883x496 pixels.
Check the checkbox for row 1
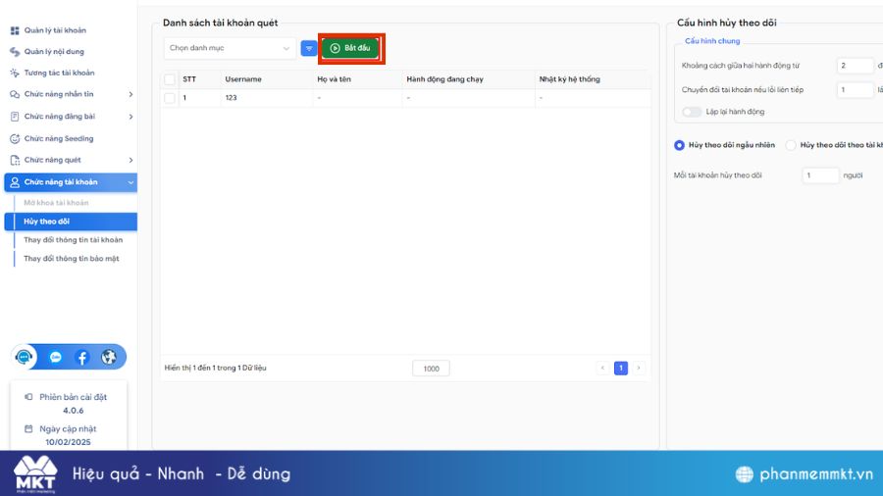pyautogui.click(x=170, y=98)
